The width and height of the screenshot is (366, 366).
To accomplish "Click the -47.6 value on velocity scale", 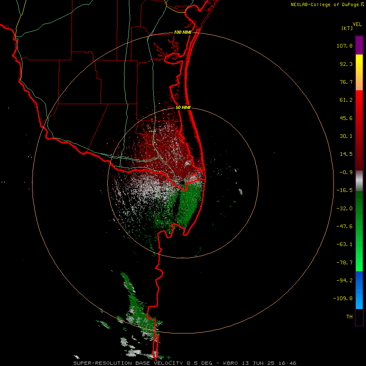I will click(x=344, y=227).
